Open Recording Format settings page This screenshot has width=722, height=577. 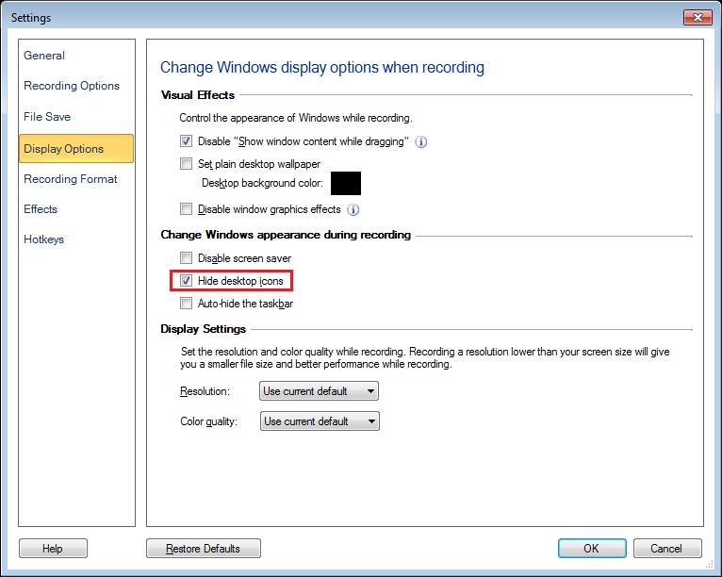(x=71, y=179)
